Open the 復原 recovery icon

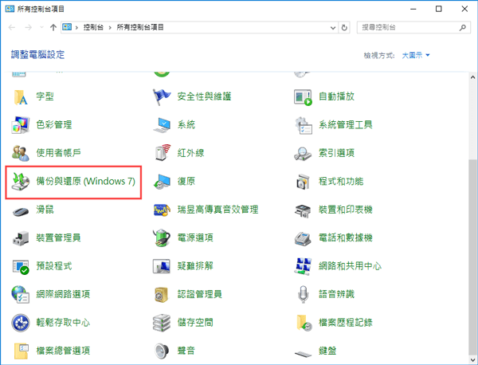coord(162,182)
